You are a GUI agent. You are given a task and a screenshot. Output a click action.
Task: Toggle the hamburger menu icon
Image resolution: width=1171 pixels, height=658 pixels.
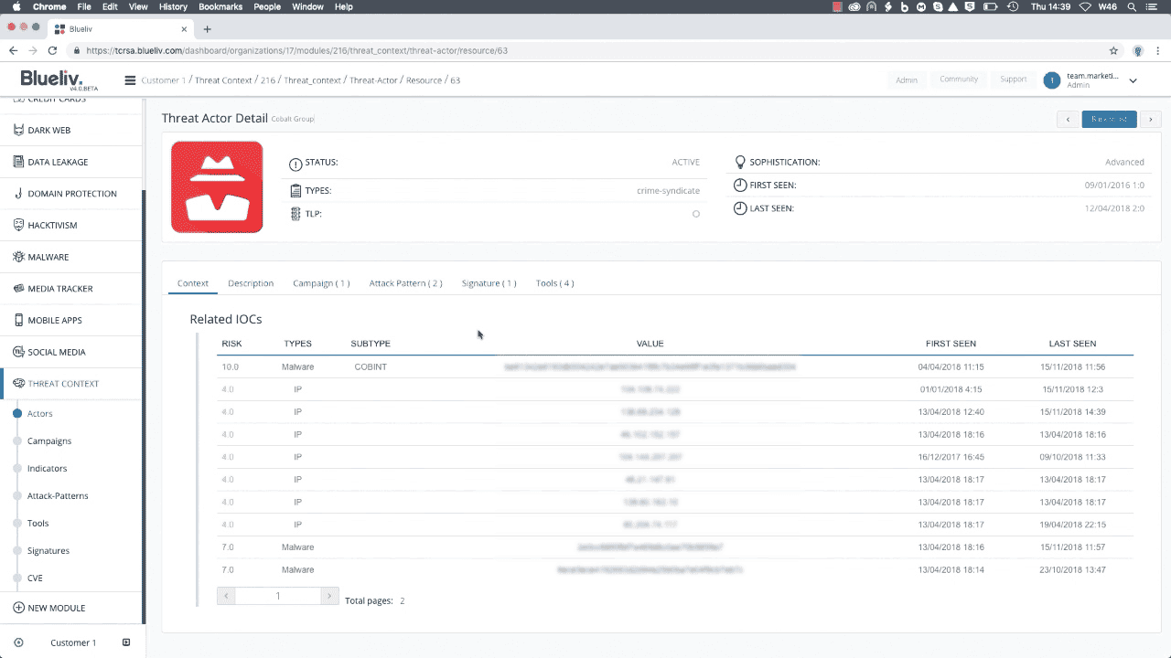point(130,80)
